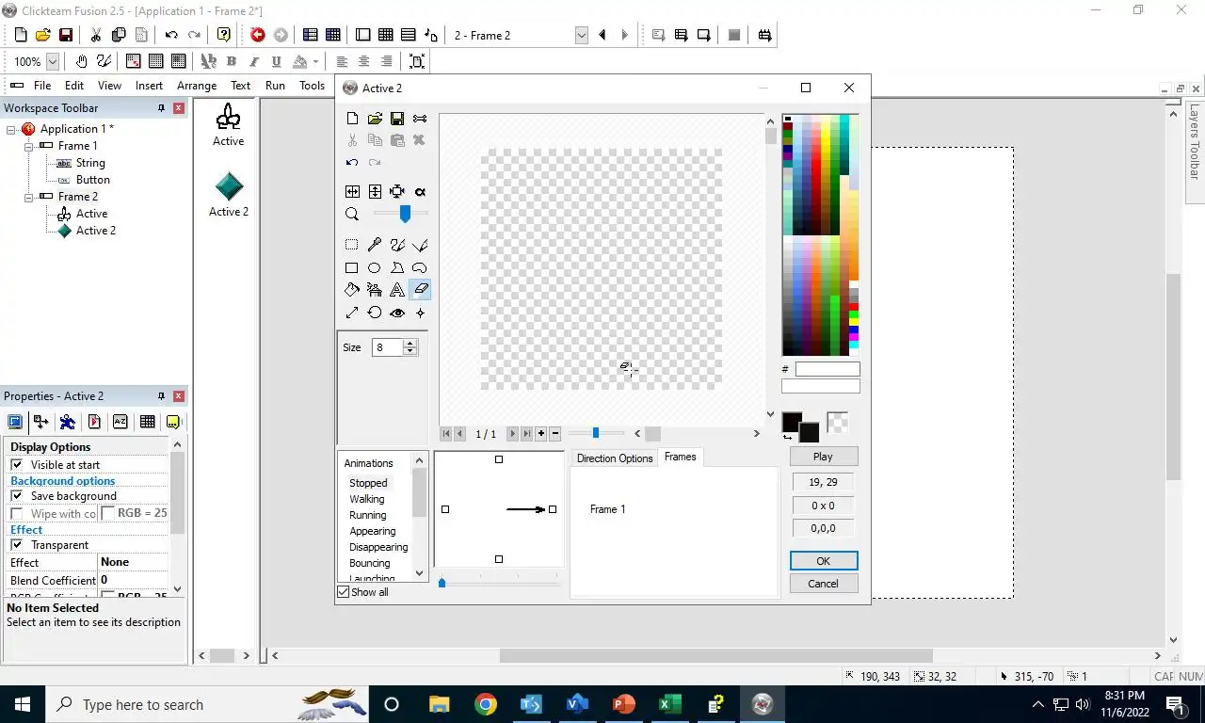Swap the foreground and background colors

point(787,437)
